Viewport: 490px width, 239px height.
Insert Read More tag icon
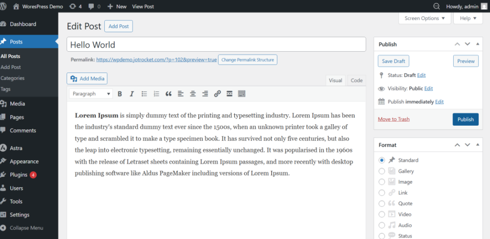tap(229, 93)
